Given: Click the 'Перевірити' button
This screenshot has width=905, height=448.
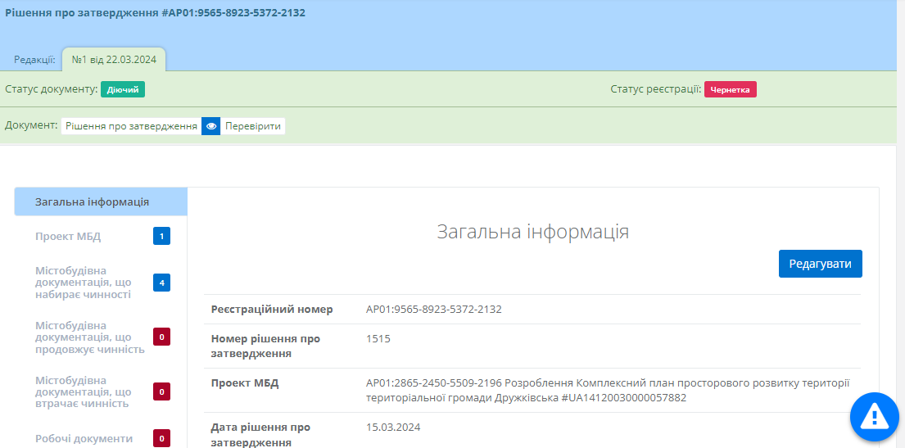Looking at the screenshot, I should coord(253,126).
